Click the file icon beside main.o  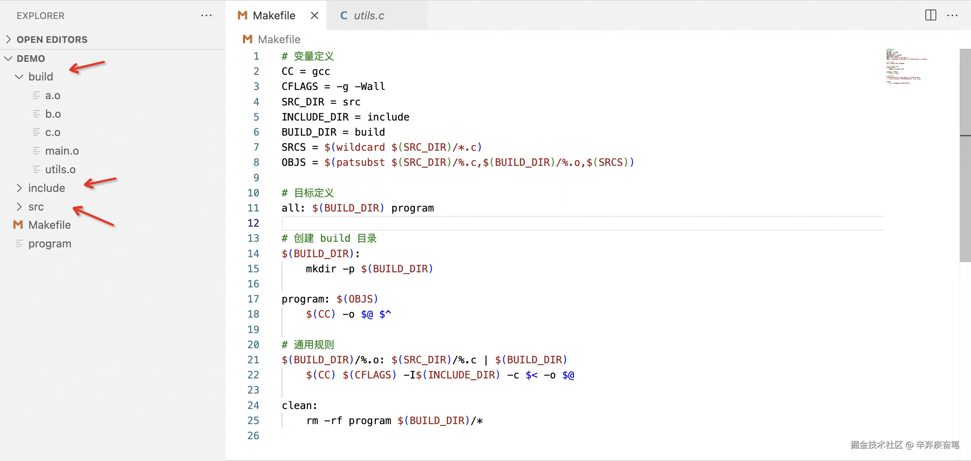pos(36,151)
